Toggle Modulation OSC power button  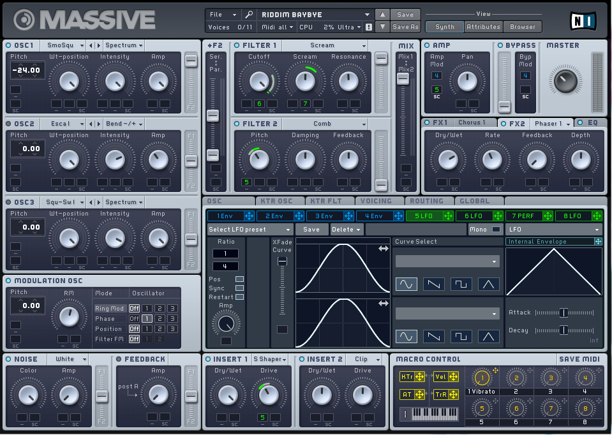coord(8,281)
